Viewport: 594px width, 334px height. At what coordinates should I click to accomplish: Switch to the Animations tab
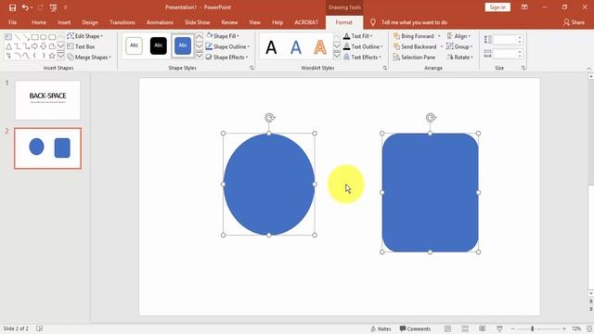160,22
